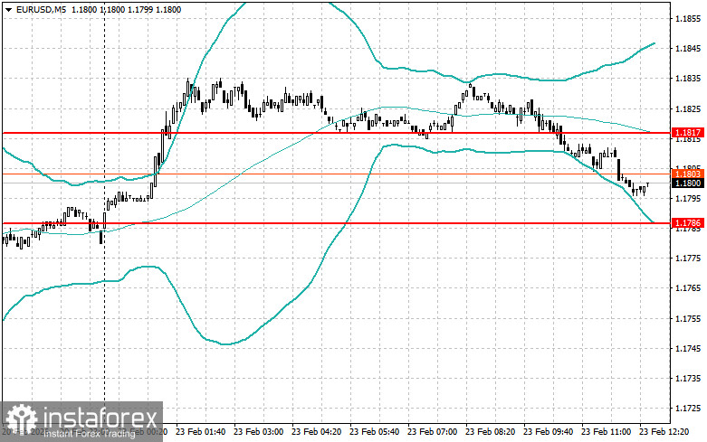Click the 23 Feb 04:20 time label
Viewport: 707px width, 442px height.
[x=316, y=432]
